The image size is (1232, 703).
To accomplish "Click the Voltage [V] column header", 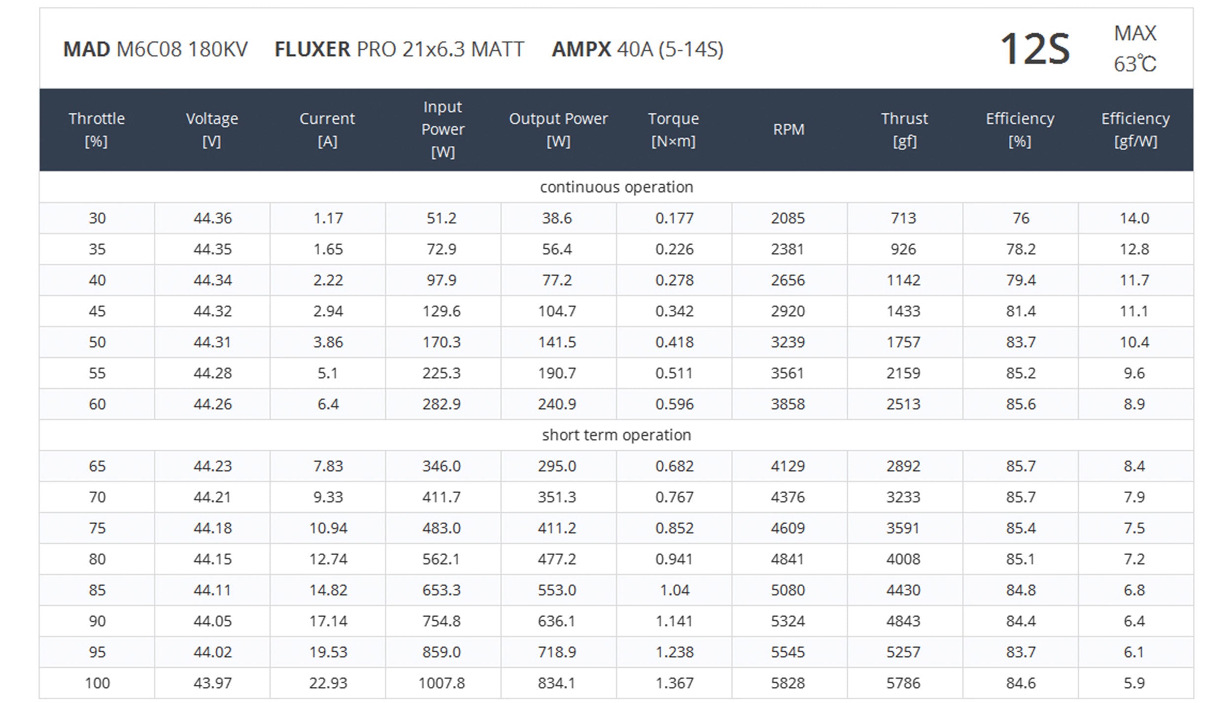I will pyautogui.click(x=212, y=130).
